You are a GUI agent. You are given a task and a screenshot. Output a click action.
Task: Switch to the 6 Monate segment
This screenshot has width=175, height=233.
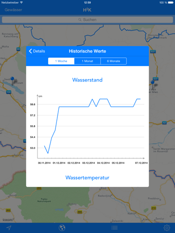(x=114, y=61)
